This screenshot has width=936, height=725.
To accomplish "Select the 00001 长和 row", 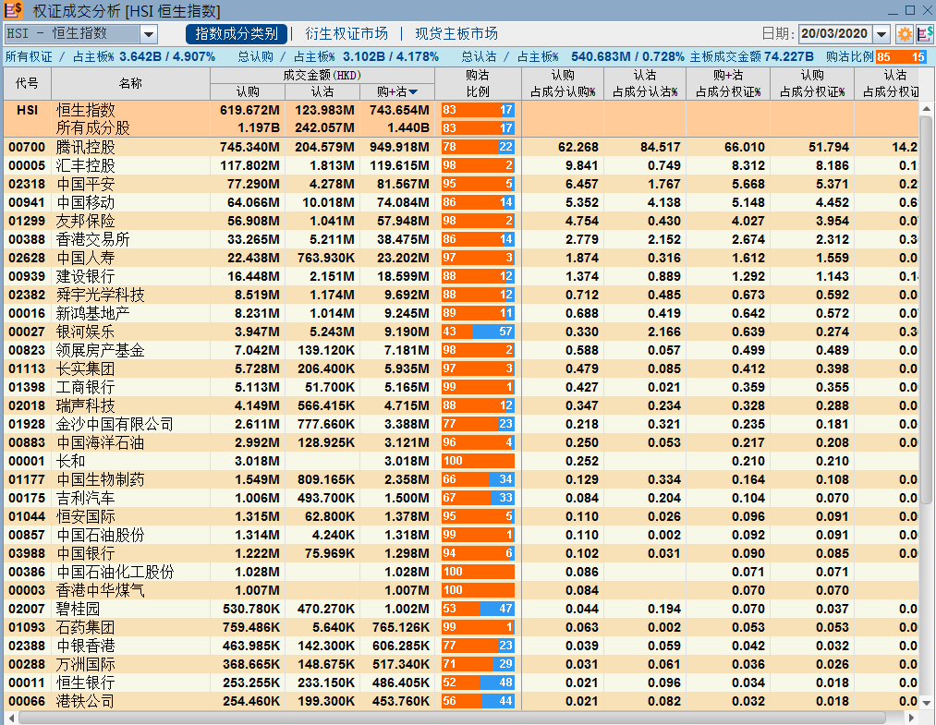I will click(461, 461).
